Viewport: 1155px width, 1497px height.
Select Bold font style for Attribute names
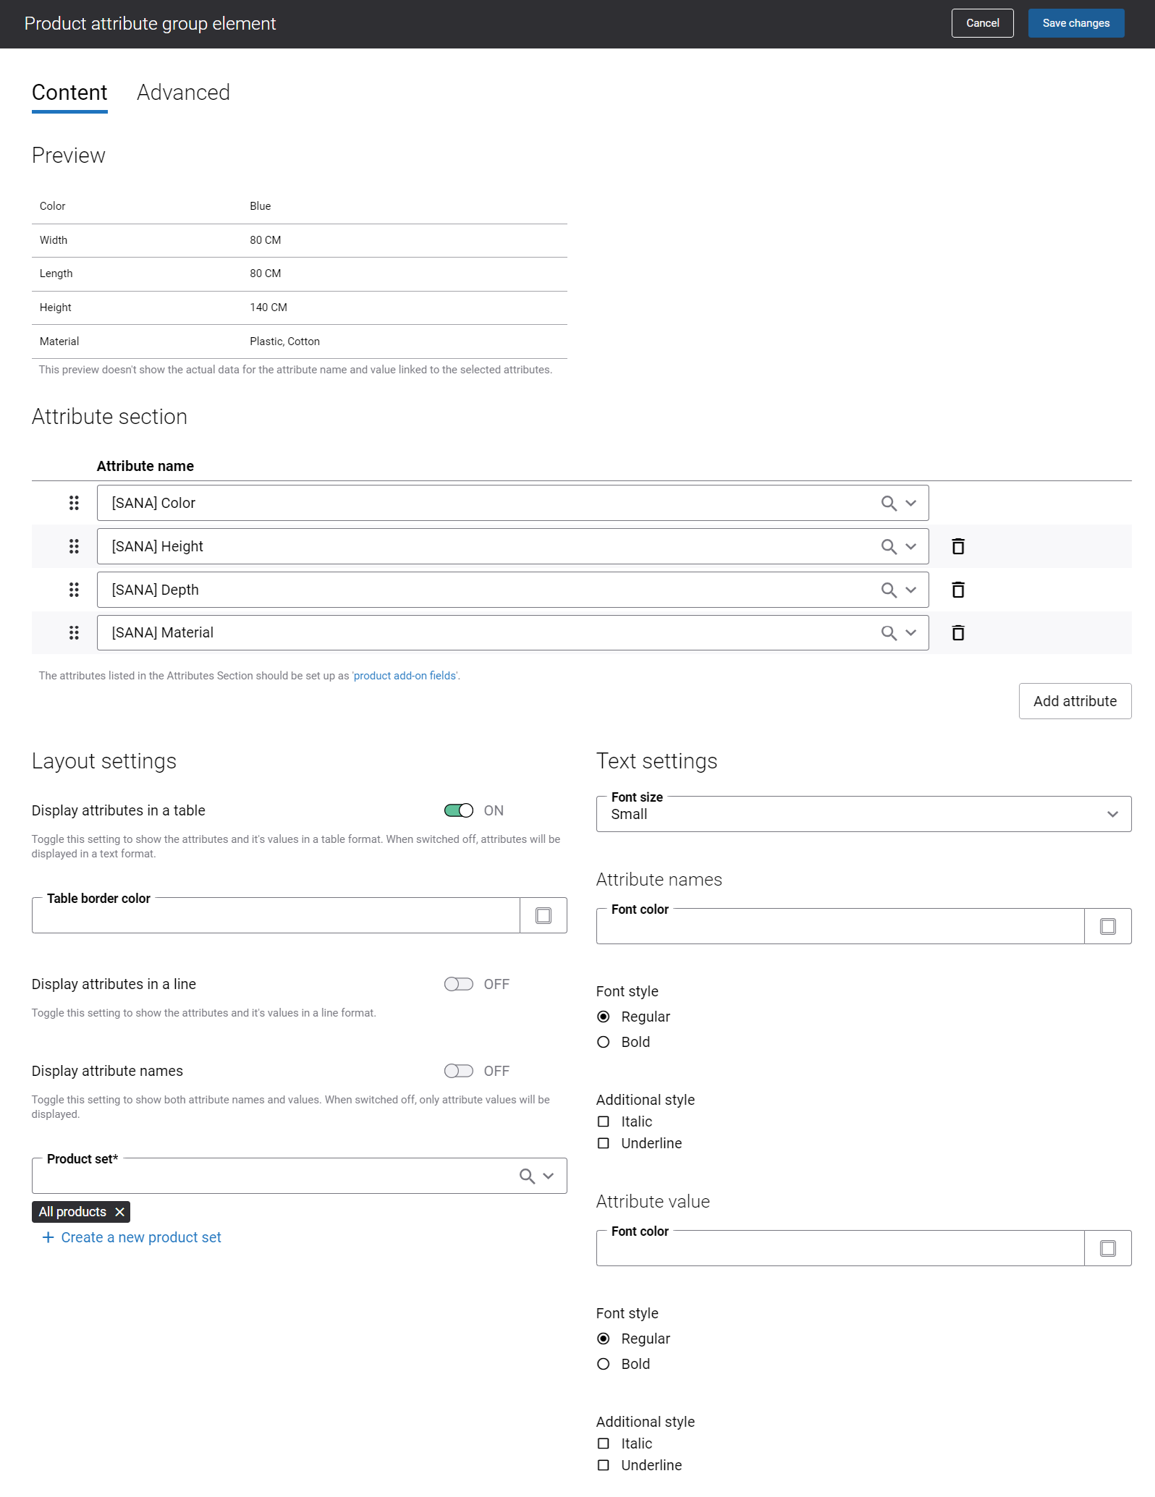604,1042
